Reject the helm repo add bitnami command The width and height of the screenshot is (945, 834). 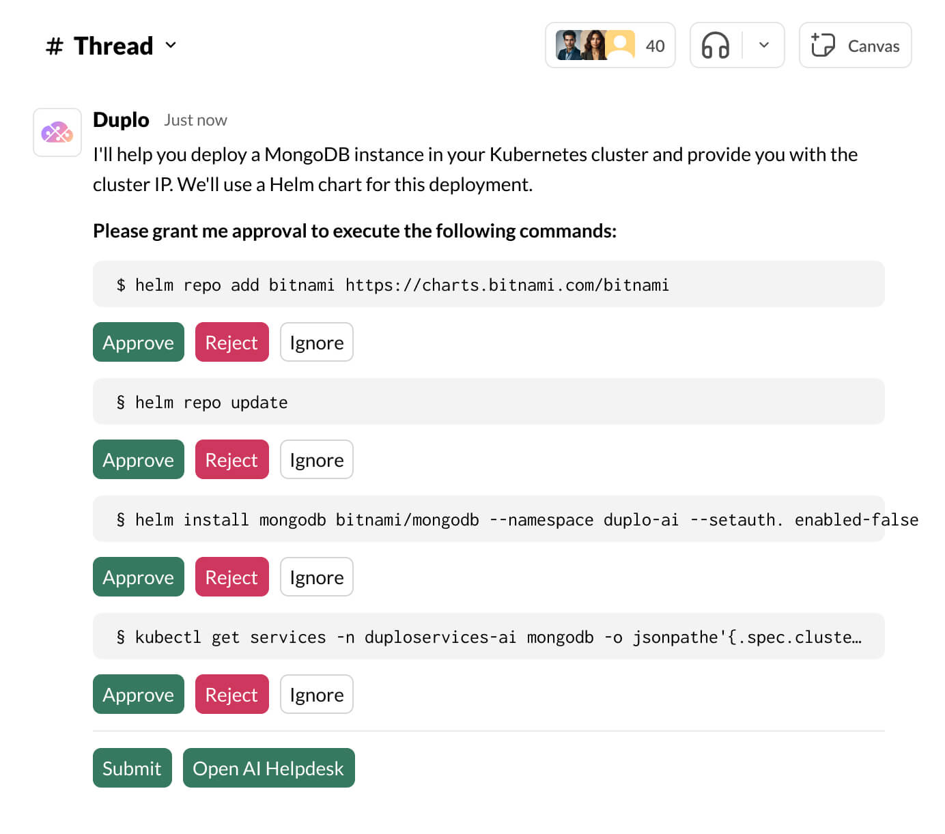[x=231, y=343]
